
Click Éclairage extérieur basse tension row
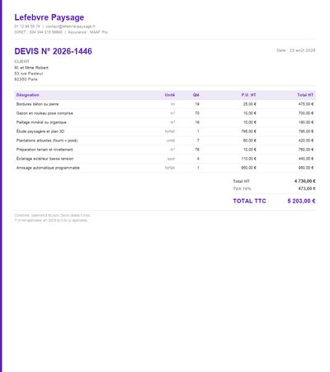pyautogui.click(x=165, y=159)
